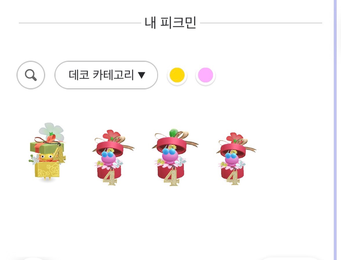This screenshot has width=341, height=260.
Task: Select the yellow Pikmin in green gift box
Action: (47, 152)
